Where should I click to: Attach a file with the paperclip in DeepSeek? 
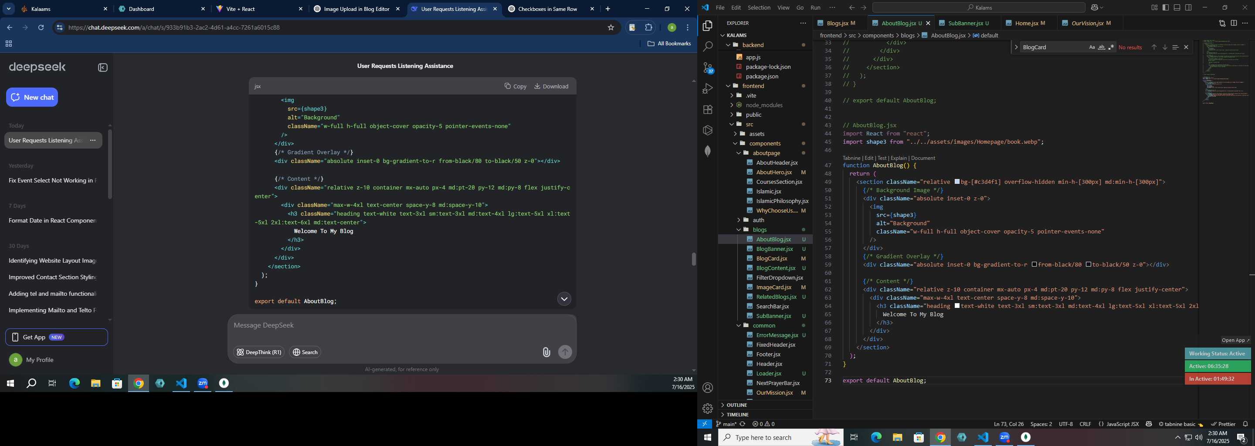click(x=546, y=352)
